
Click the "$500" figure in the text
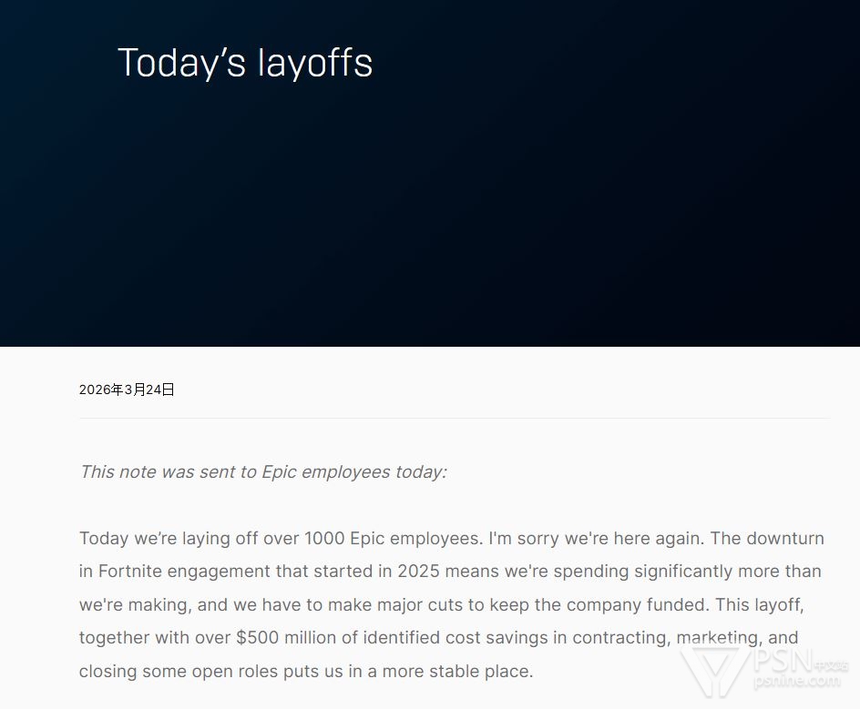[x=257, y=638]
